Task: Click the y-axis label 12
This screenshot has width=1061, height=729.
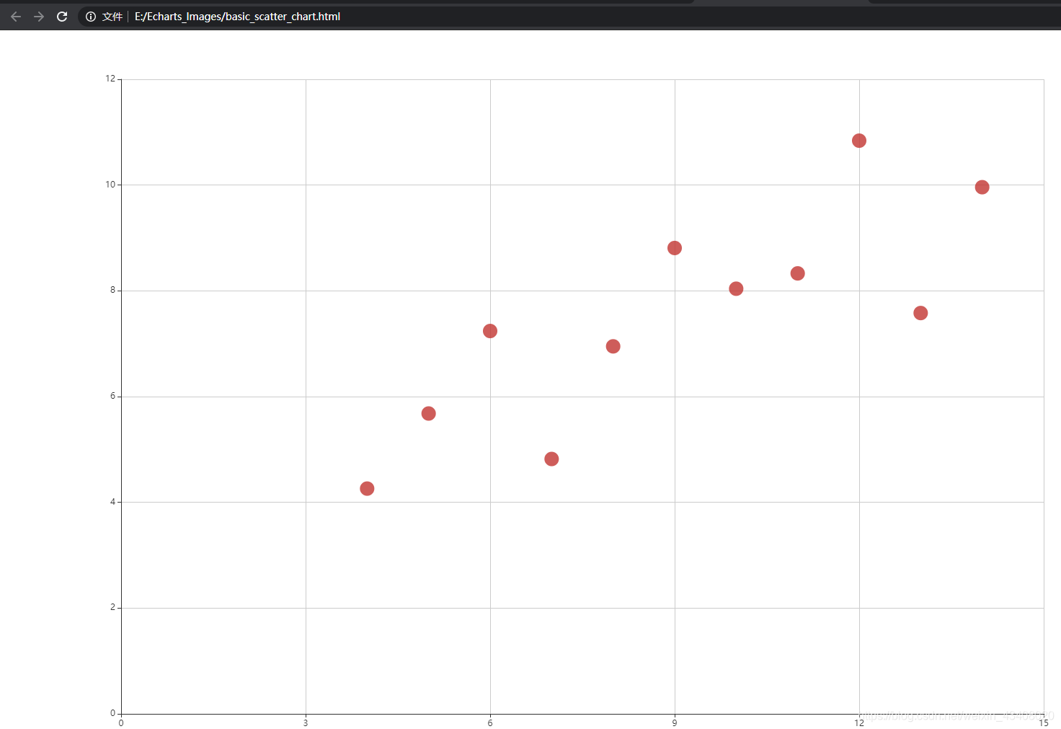Action: [x=110, y=79]
